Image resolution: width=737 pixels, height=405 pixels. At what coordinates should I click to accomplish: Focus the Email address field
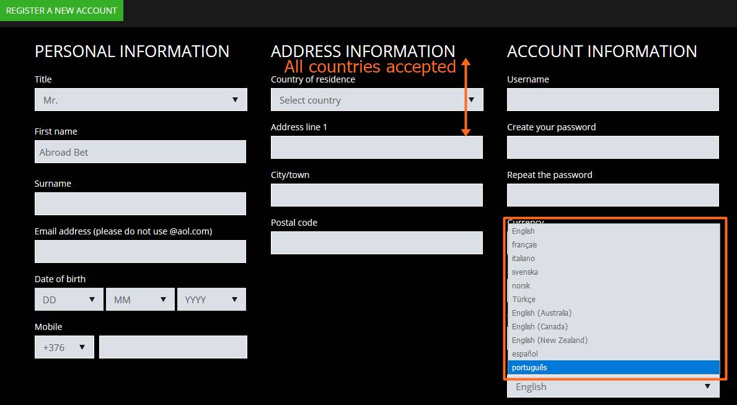coord(140,252)
